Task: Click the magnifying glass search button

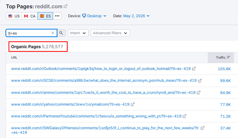Action: (x=61, y=33)
